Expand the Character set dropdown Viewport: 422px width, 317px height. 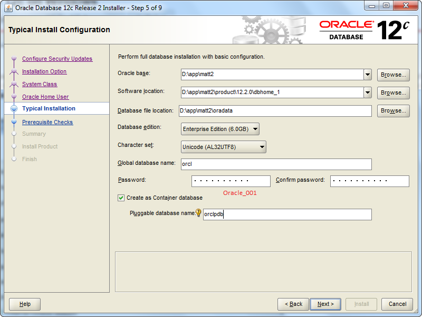point(224,146)
